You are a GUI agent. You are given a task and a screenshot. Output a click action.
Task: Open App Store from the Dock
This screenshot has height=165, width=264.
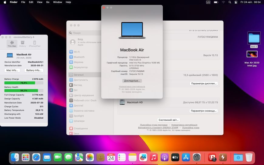[186, 157]
